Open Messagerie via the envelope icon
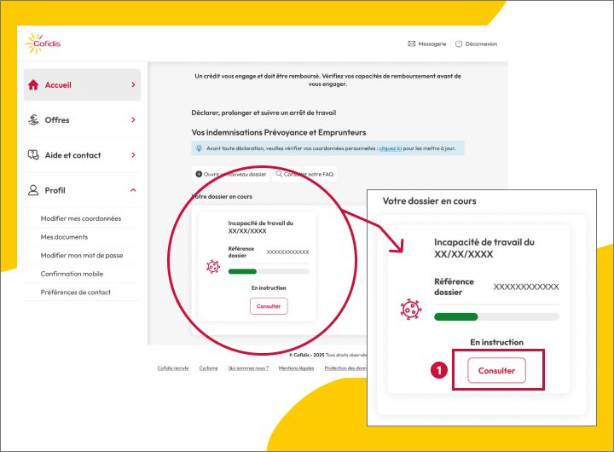Viewport: 614px width, 452px height. click(x=412, y=43)
